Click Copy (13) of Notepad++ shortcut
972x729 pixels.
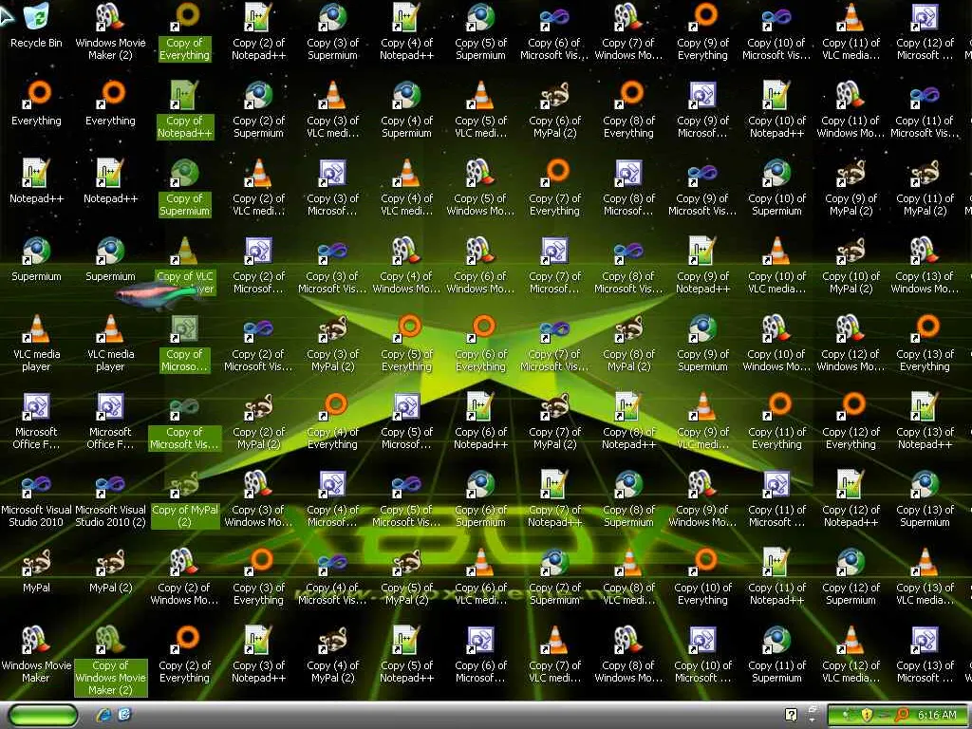[x=925, y=421]
